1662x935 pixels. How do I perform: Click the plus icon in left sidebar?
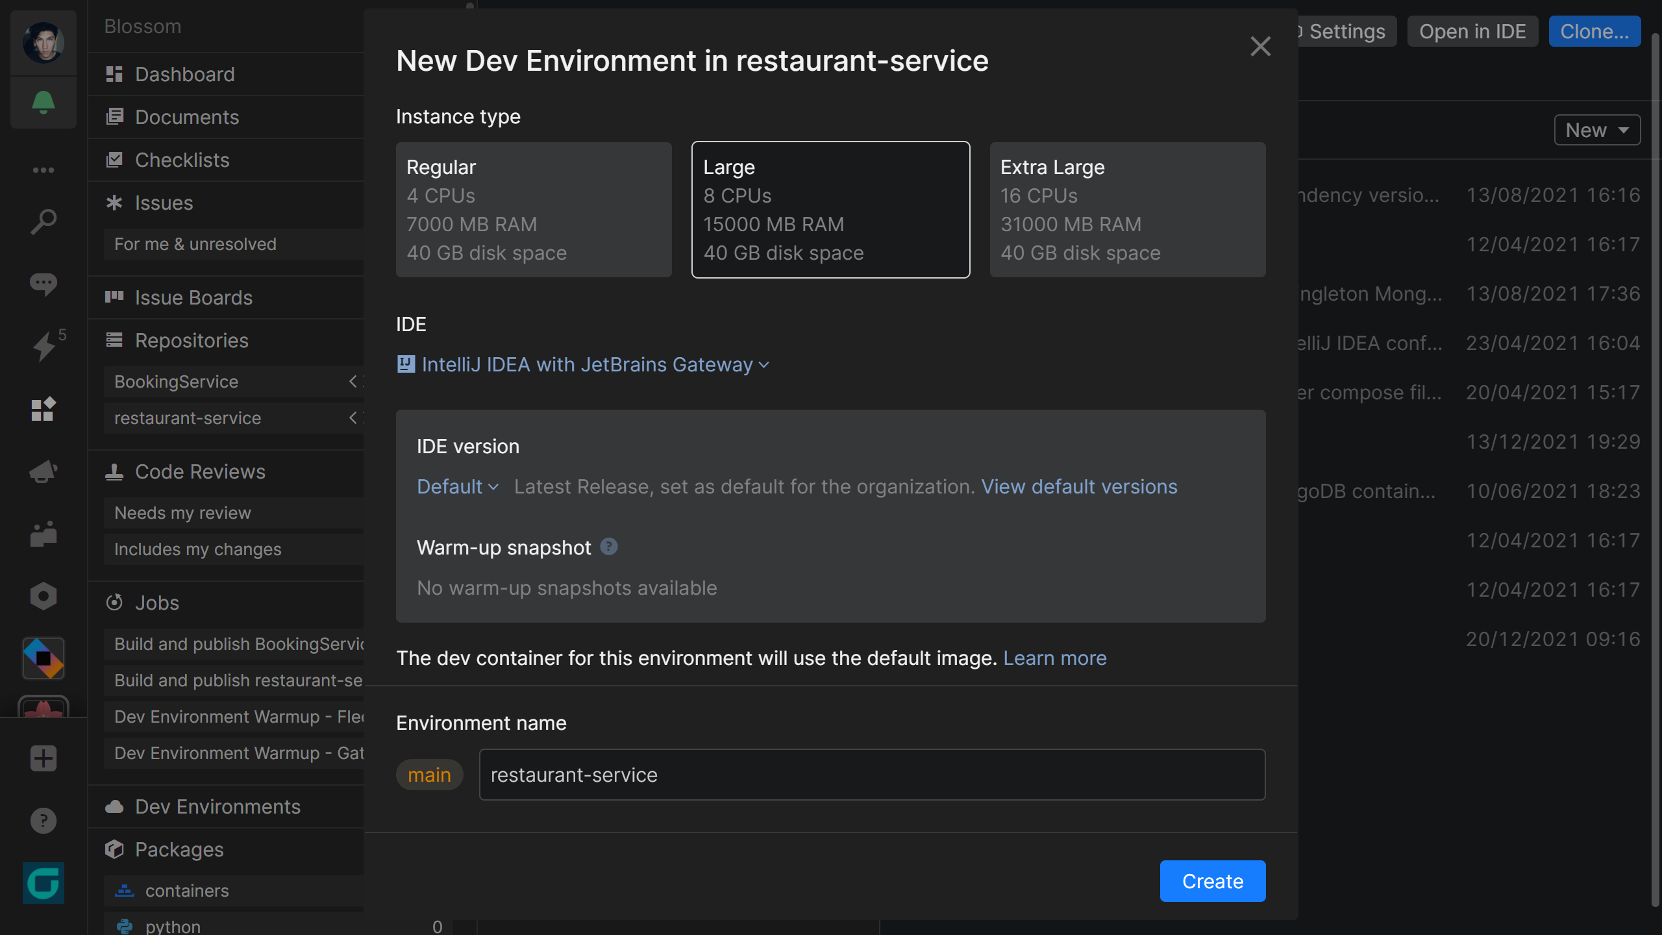click(43, 758)
